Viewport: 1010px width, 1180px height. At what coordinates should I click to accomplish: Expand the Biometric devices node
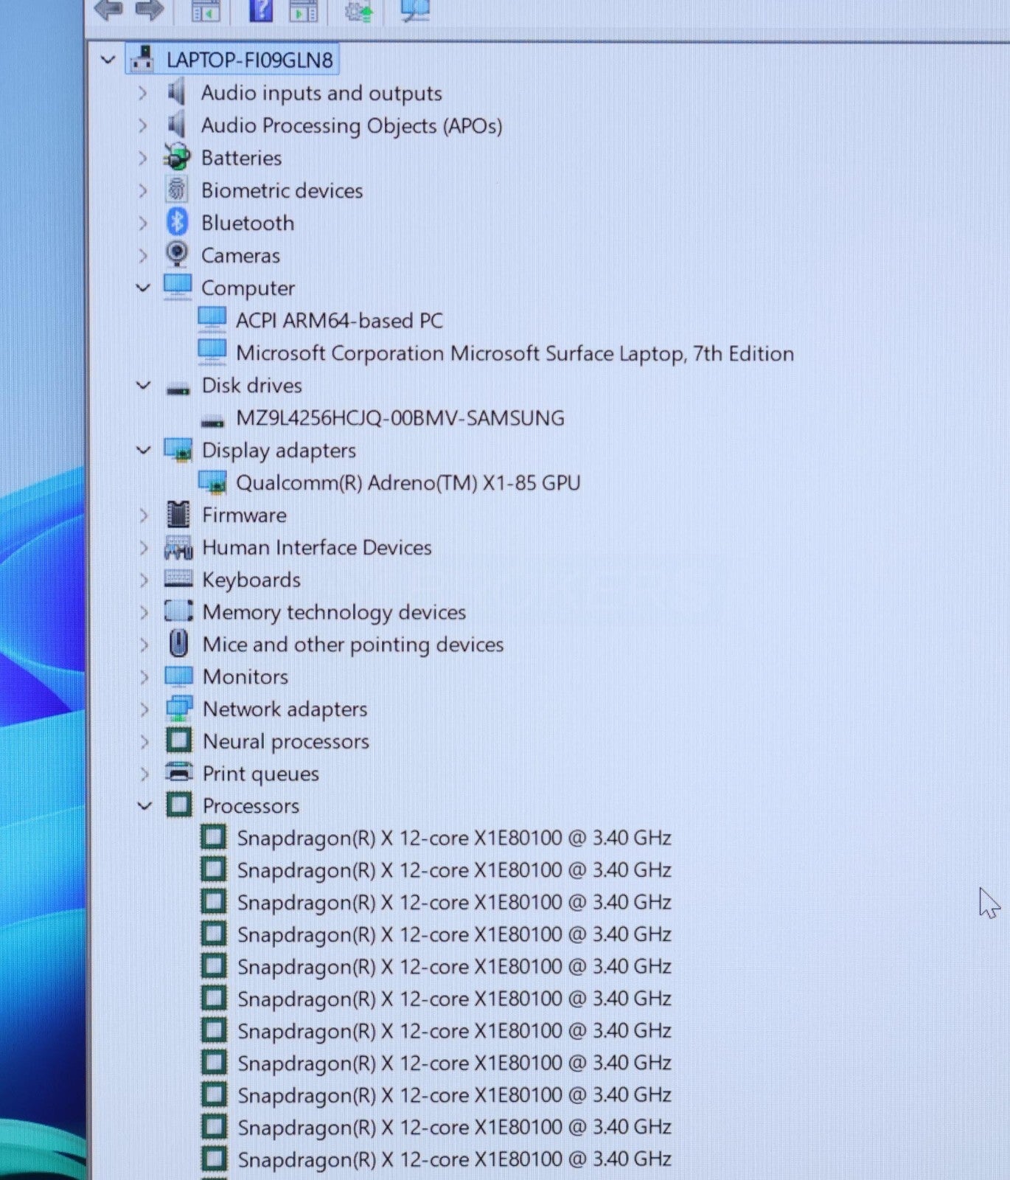143,190
